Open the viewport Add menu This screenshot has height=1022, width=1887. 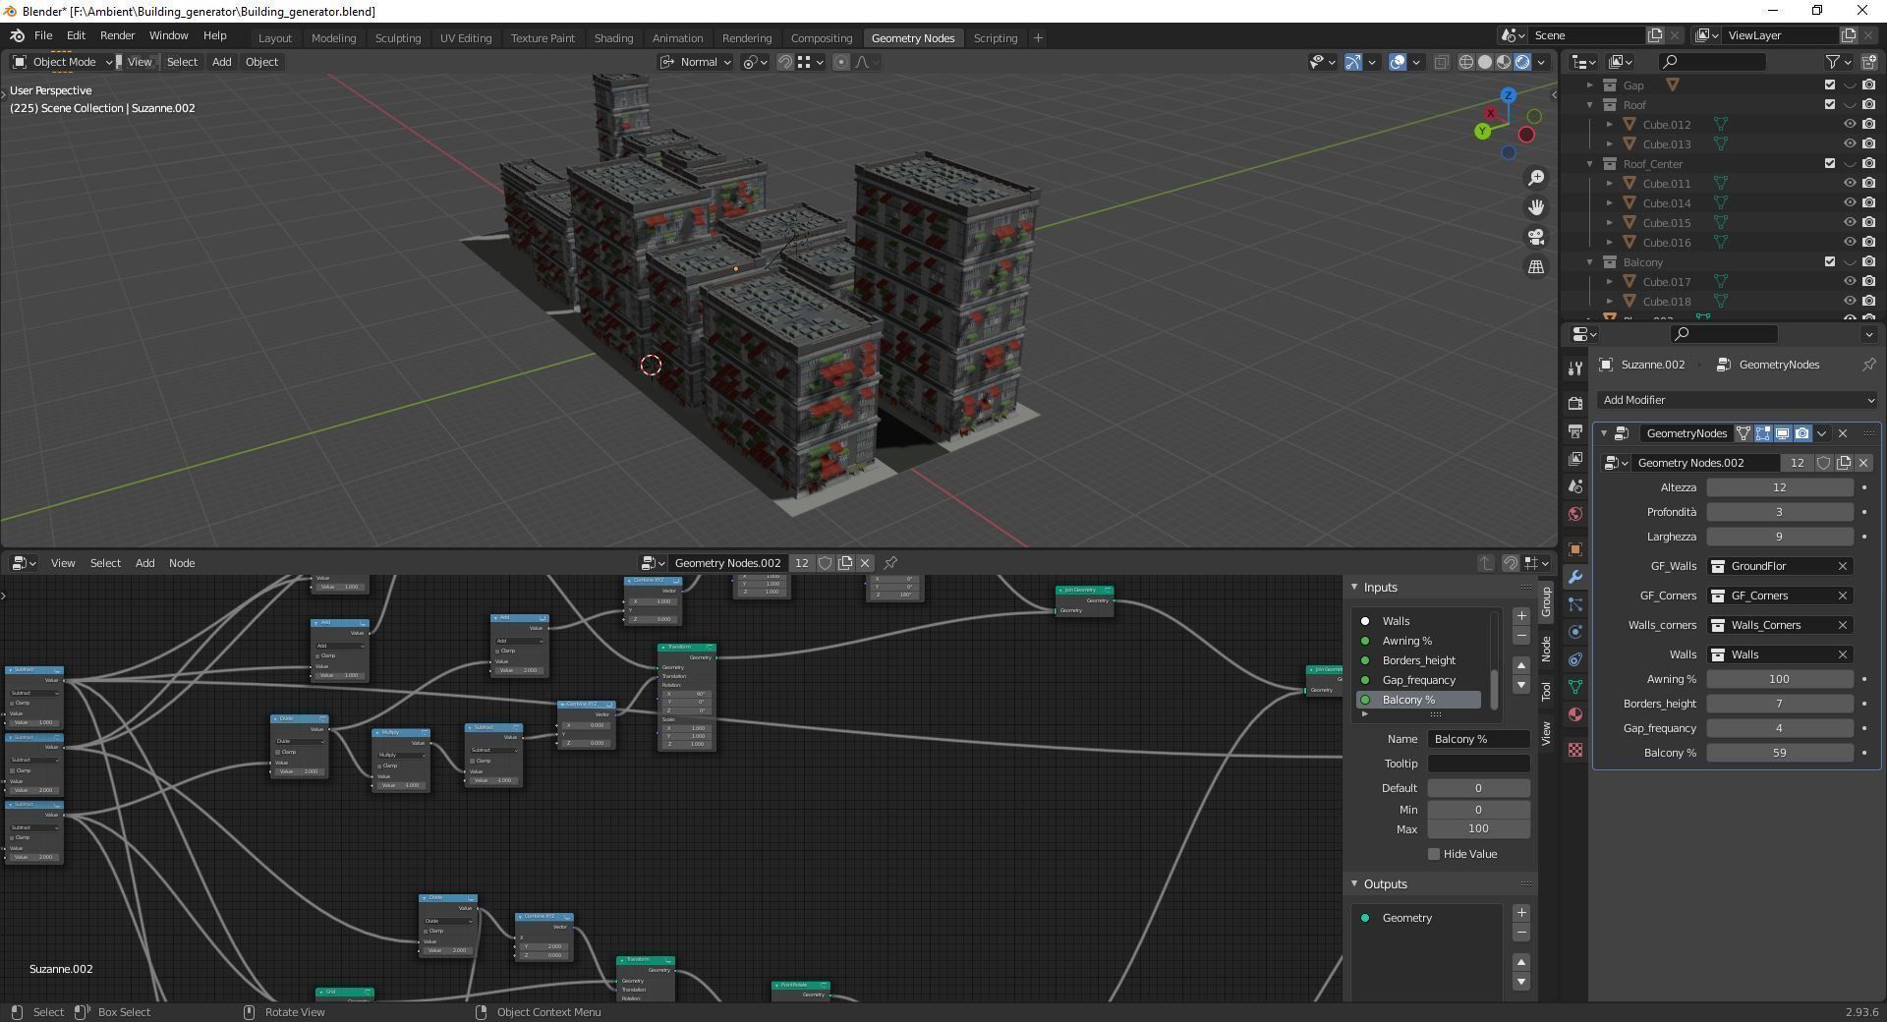(x=222, y=62)
